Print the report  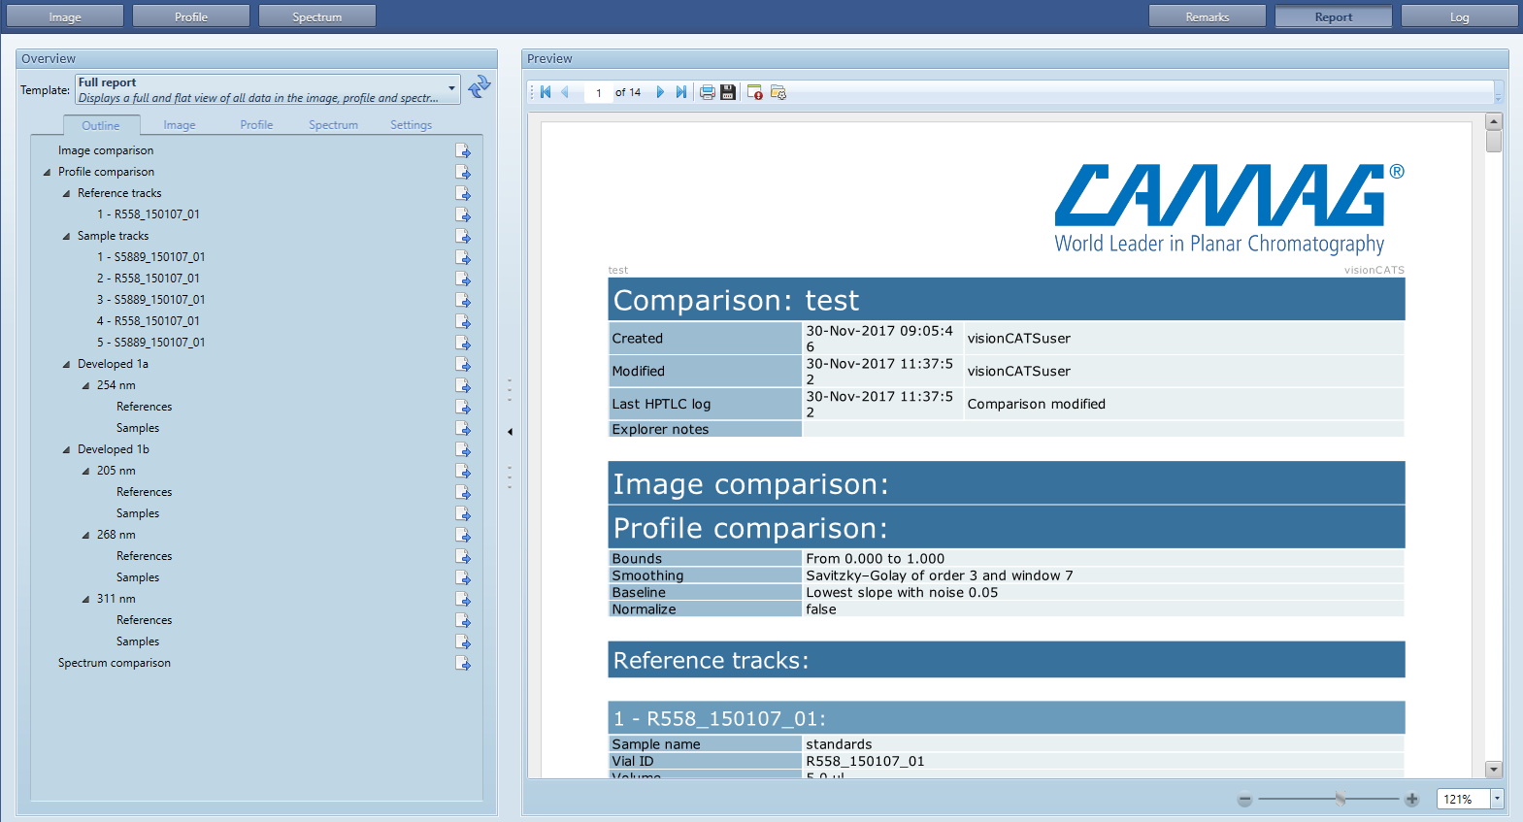(708, 92)
